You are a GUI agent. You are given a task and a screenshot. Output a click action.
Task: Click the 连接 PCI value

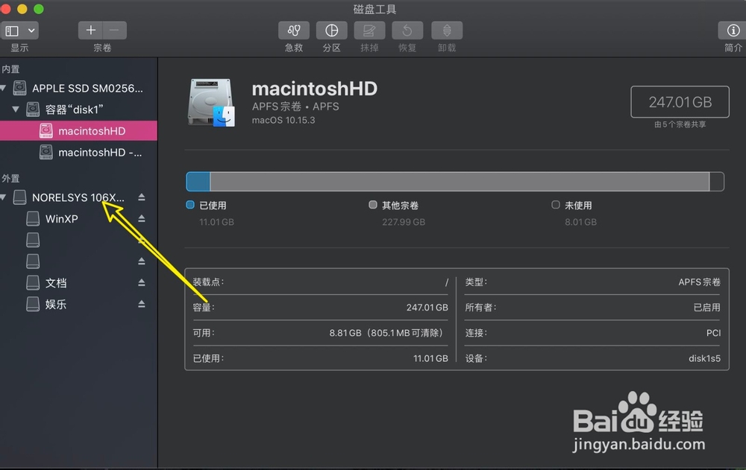tap(714, 333)
